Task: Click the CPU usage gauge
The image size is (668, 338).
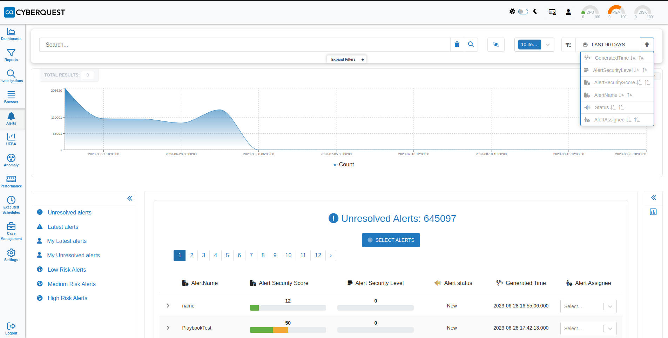Action: click(x=590, y=12)
